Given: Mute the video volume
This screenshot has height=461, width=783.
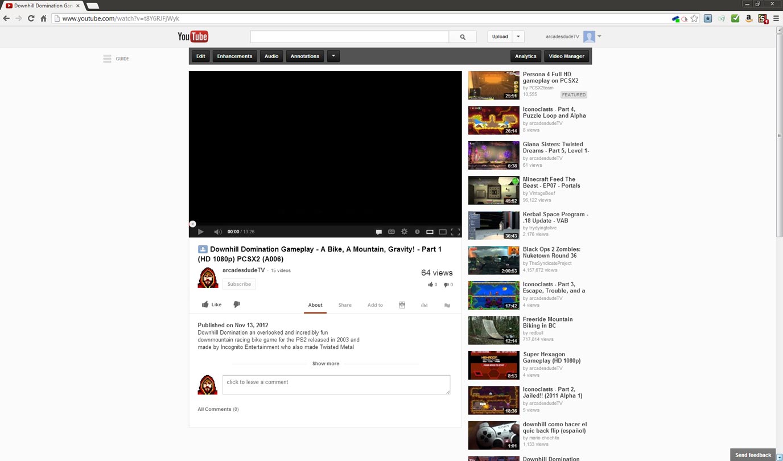Looking at the screenshot, I should click(218, 232).
